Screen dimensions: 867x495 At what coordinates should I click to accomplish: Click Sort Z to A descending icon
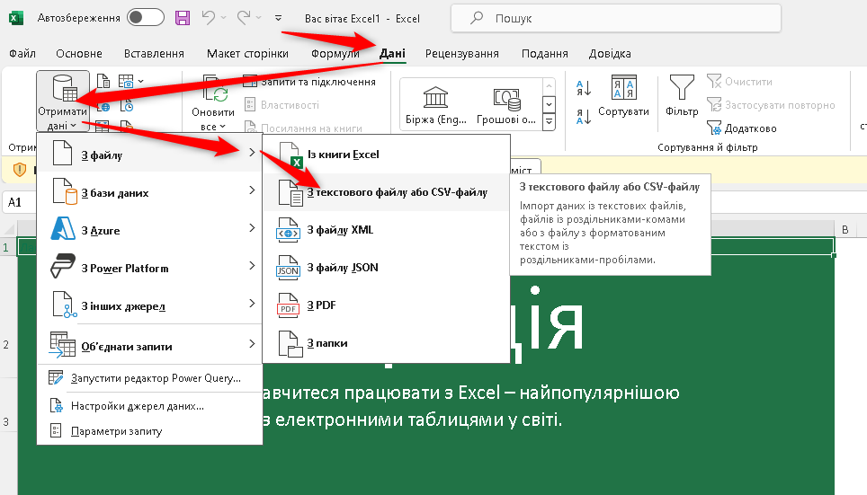pos(584,116)
